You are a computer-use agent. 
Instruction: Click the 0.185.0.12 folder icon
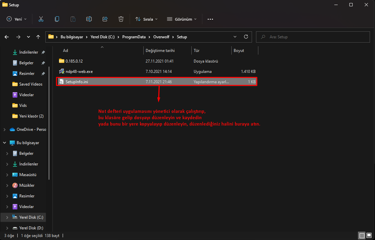(62, 61)
